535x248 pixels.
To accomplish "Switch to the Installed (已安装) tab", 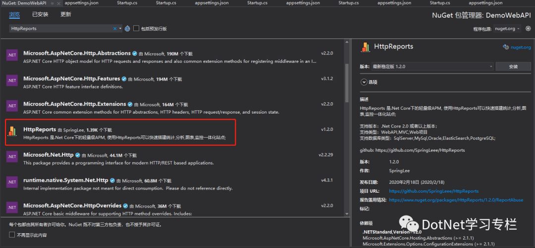I will click(x=40, y=15).
